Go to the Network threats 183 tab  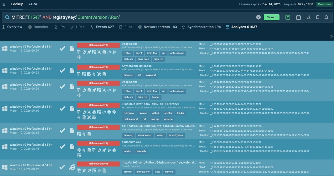click(x=157, y=27)
